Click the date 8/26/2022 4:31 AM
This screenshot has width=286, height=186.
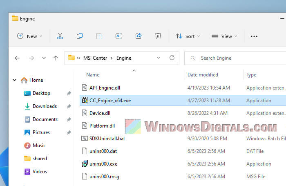(208, 113)
